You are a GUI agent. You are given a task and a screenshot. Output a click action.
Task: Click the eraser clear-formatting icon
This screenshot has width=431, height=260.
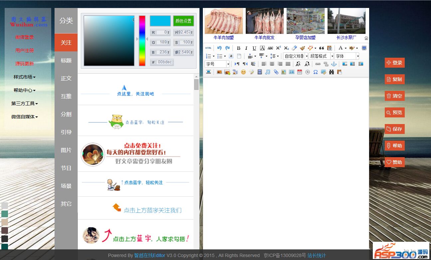(x=294, y=48)
